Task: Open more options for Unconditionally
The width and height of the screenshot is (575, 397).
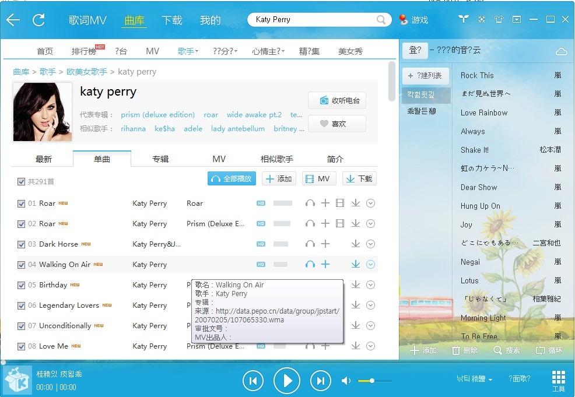Action: 371,325
